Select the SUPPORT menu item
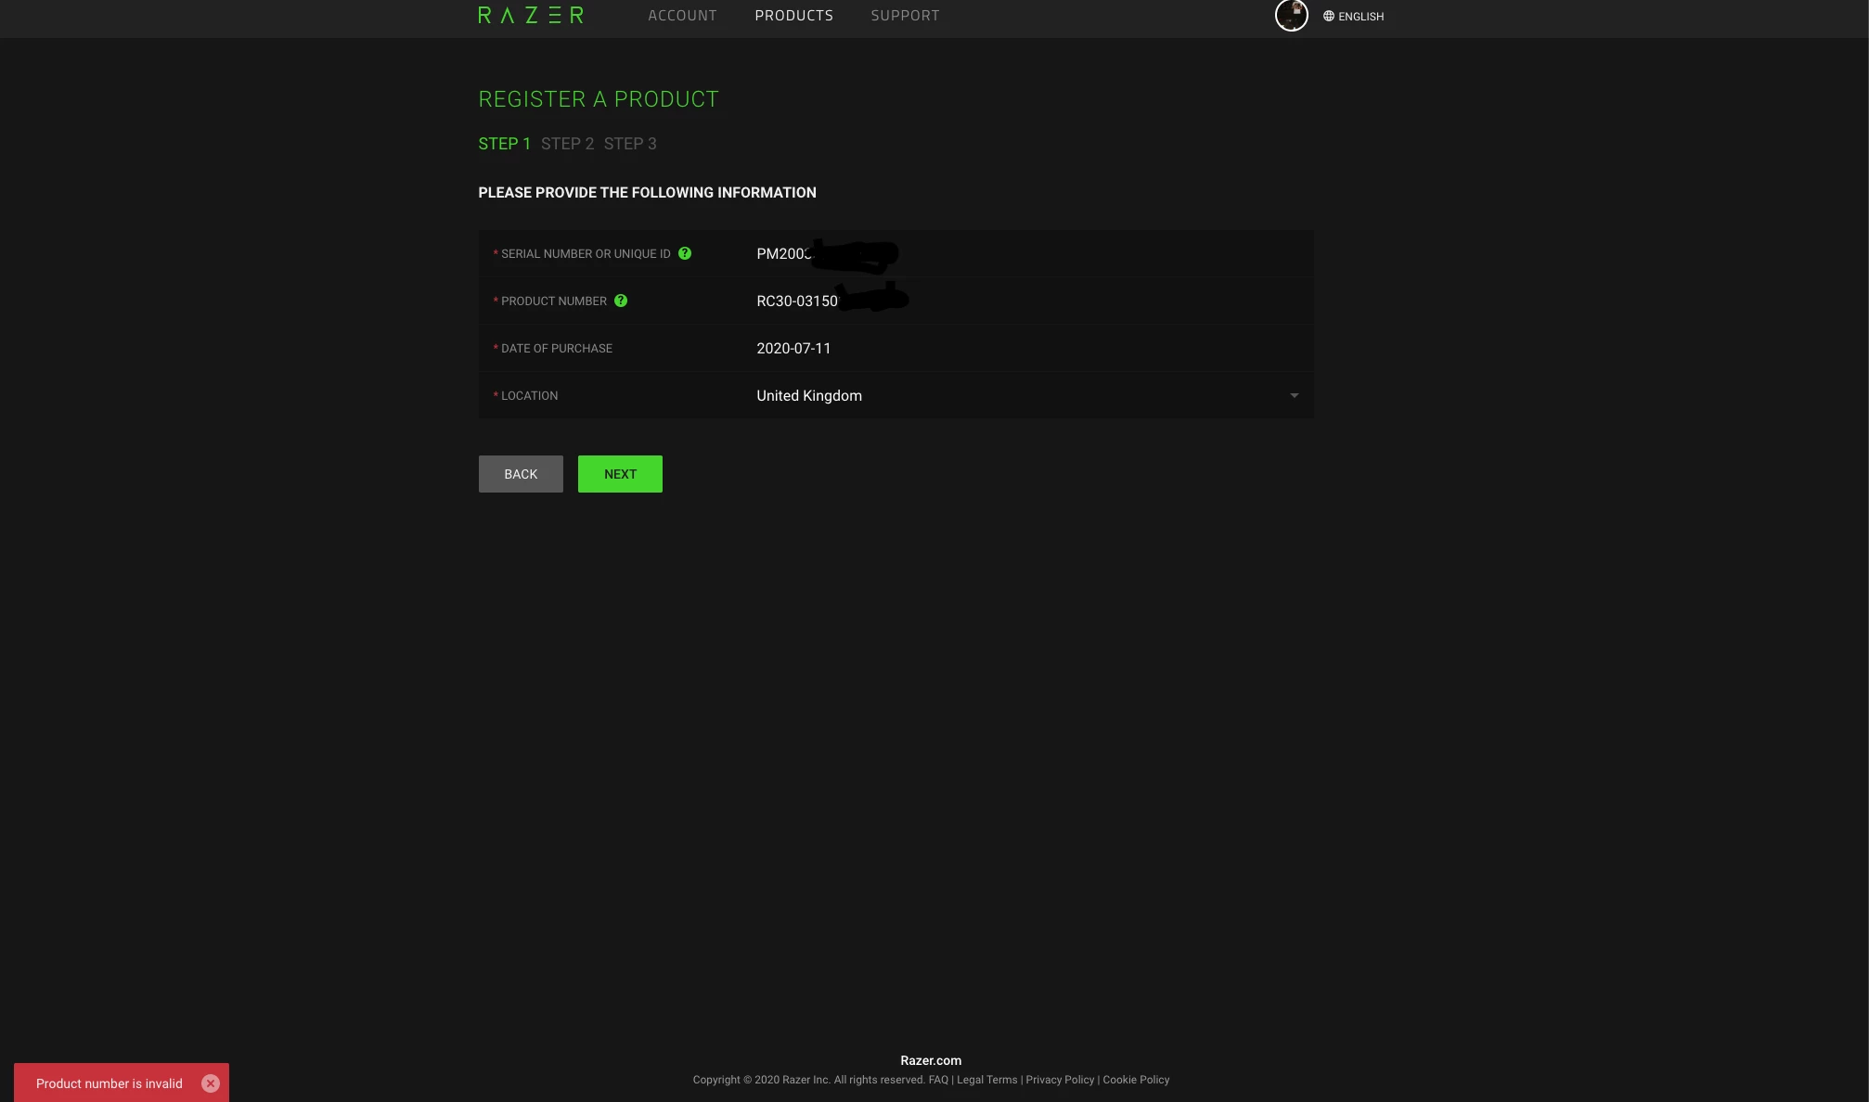This screenshot has height=1102, width=1869. pos(905,15)
